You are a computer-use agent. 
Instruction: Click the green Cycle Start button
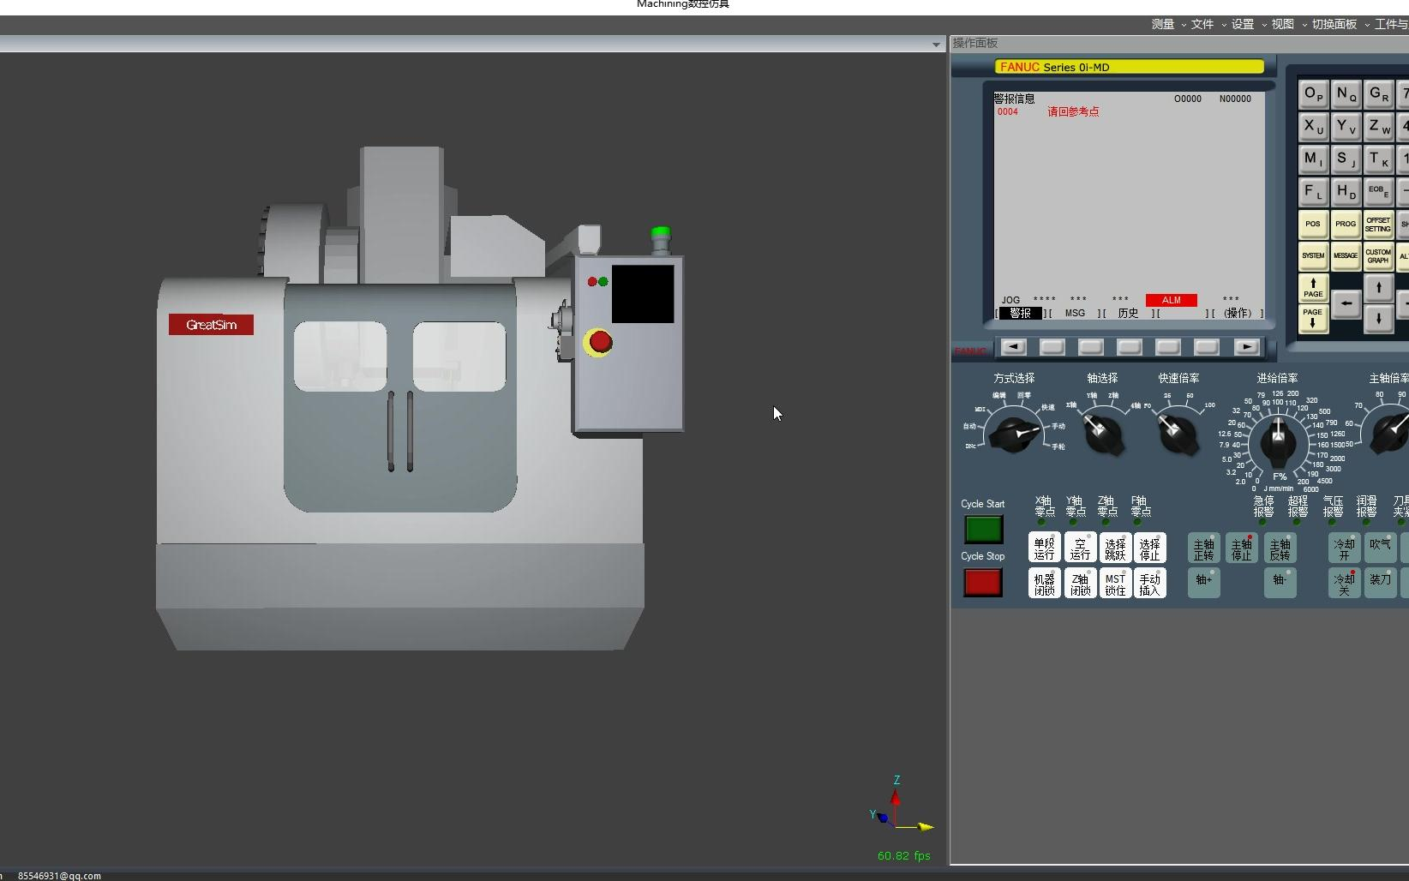(x=983, y=530)
